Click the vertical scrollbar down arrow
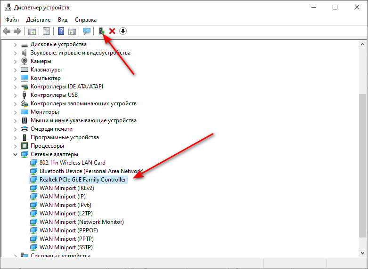Screen dimensions: 368x269 pos(362,253)
